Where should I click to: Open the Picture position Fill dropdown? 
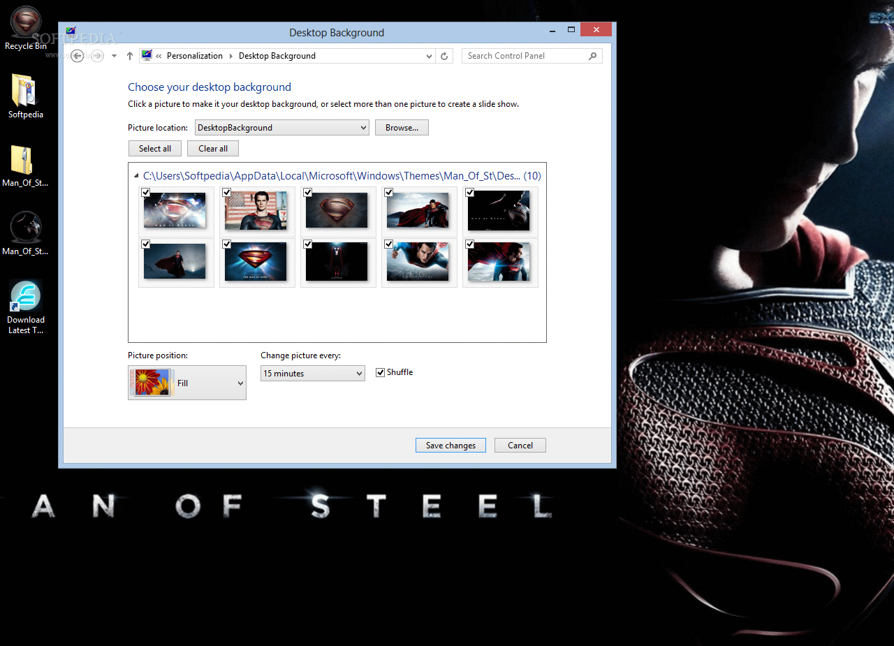click(x=187, y=383)
